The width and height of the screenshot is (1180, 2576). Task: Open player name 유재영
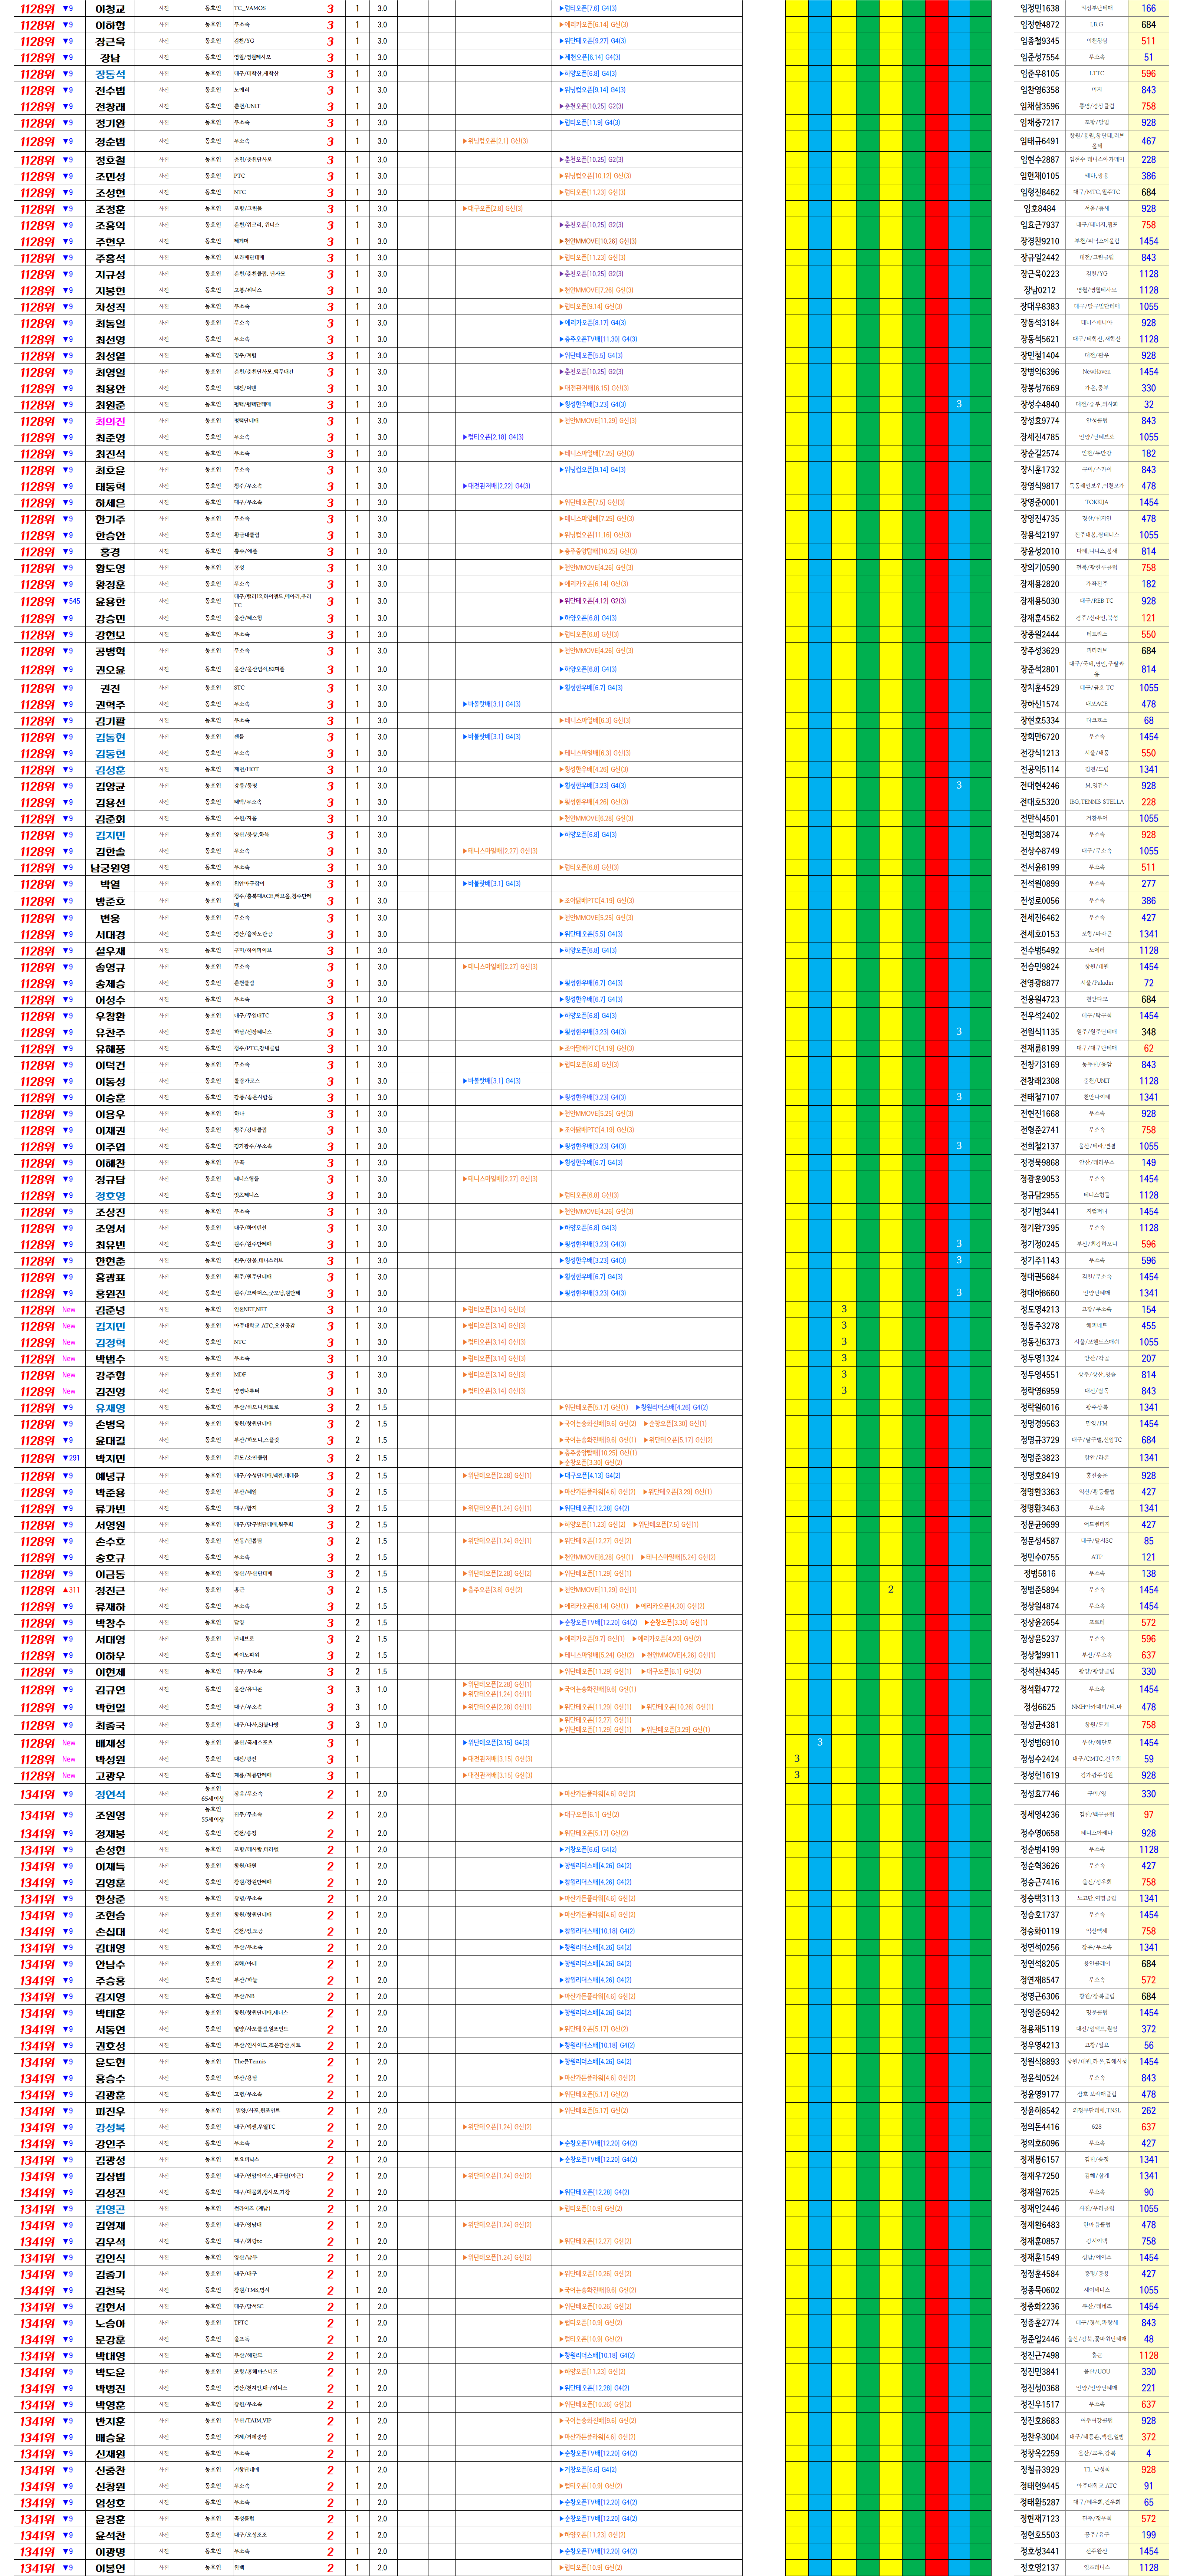point(110,1408)
